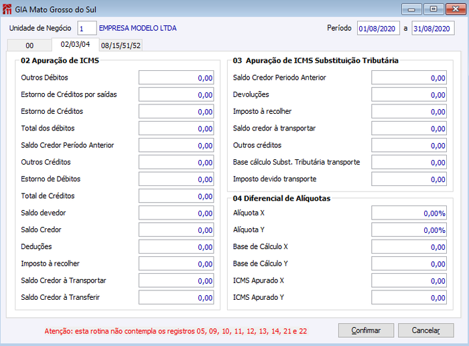Click the Saldo Credor à Transferir field
Screen dimensions: 469x346
tap(176, 298)
